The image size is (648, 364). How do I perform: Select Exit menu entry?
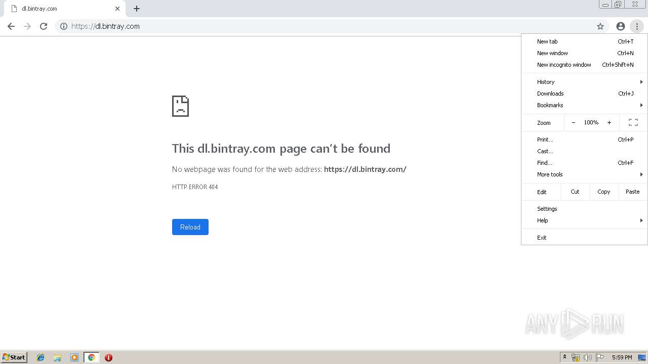click(x=585, y=238)
